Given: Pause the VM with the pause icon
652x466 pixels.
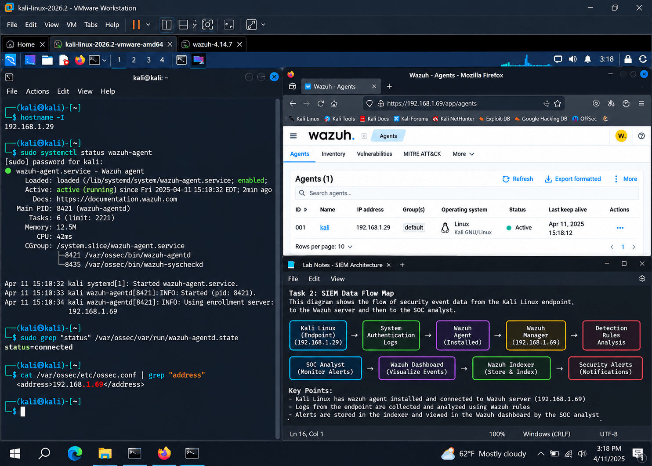Looking at the screenshot, I should click(136, 25).
